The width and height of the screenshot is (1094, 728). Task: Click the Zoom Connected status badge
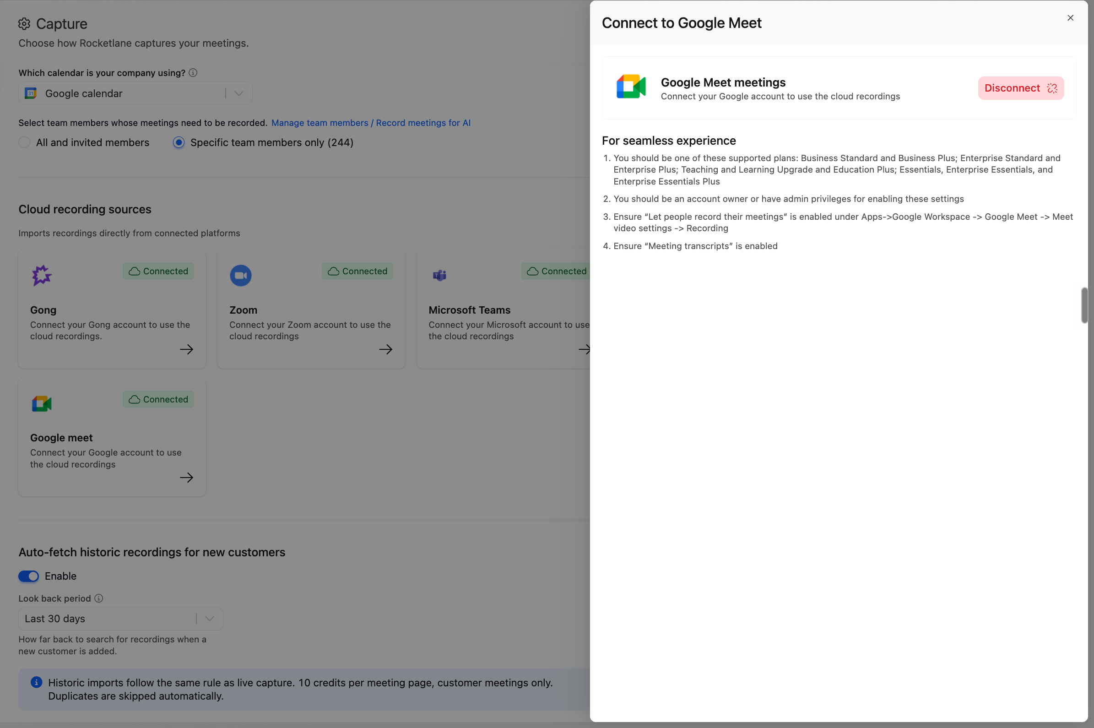point(357,271)
